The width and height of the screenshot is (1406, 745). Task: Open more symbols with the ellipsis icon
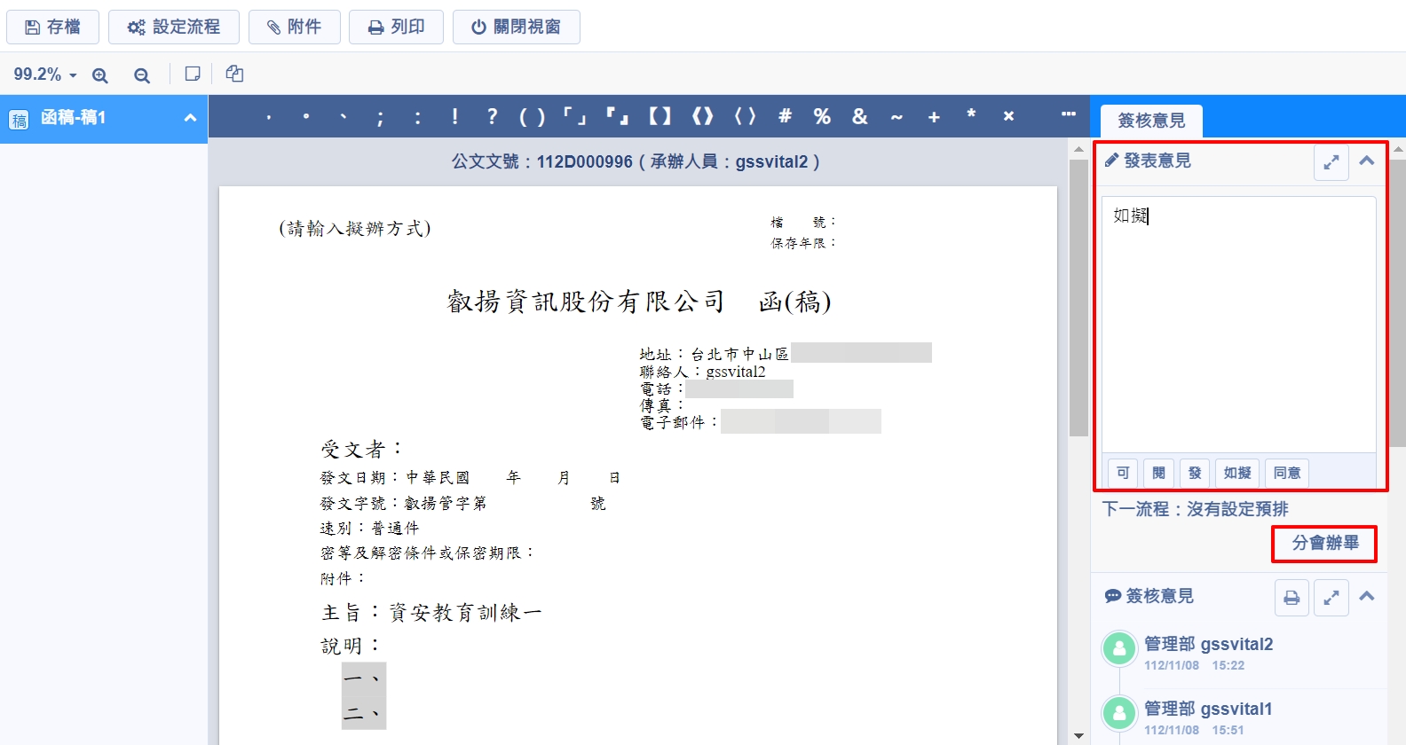(1069, 114)
